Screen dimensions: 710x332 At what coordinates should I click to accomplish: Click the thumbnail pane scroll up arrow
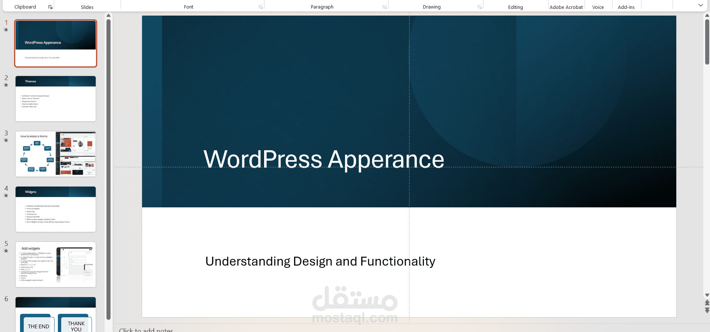tap(108, 16)
